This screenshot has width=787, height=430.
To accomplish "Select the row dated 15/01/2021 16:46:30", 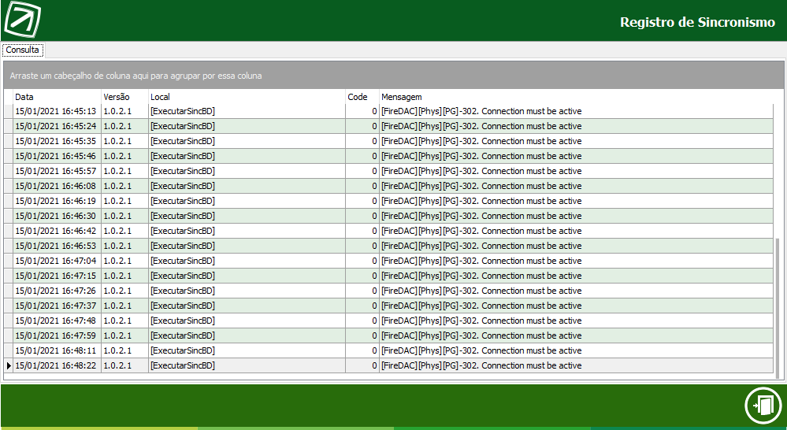I will (388, 216).
